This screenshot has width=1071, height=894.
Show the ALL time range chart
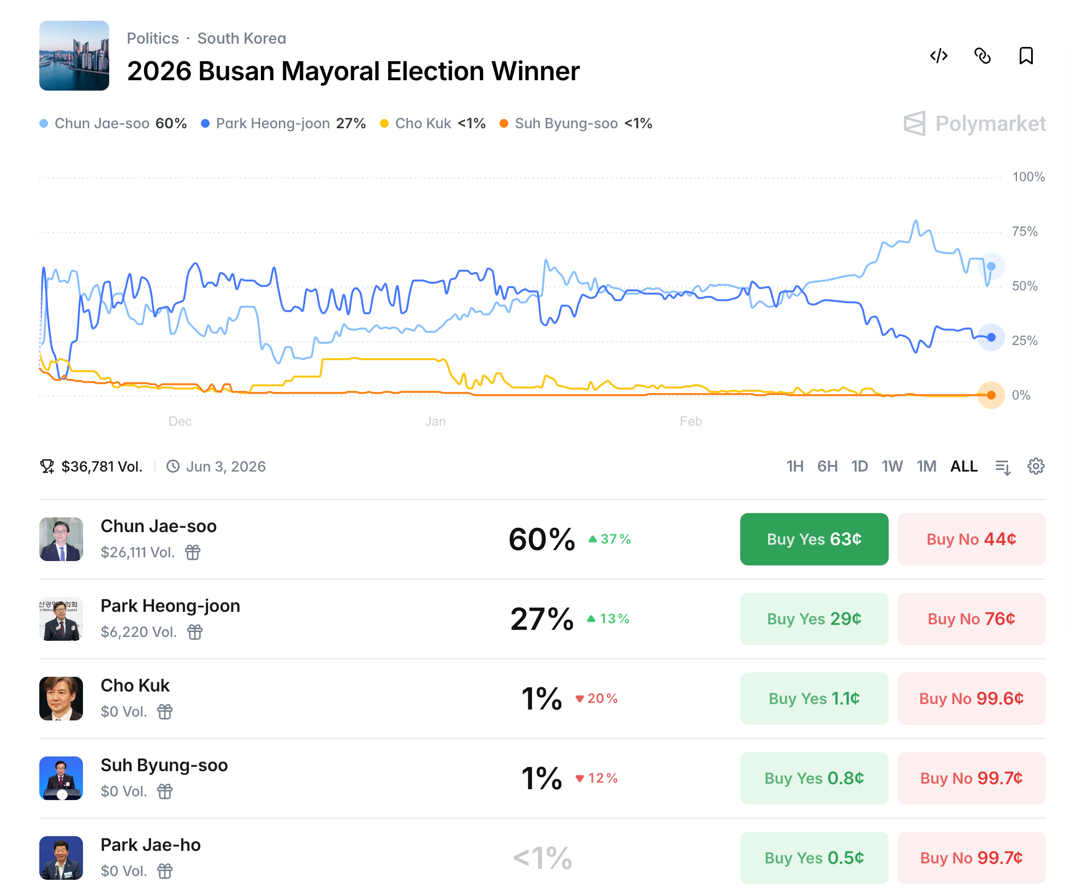(x=964, y=466)
